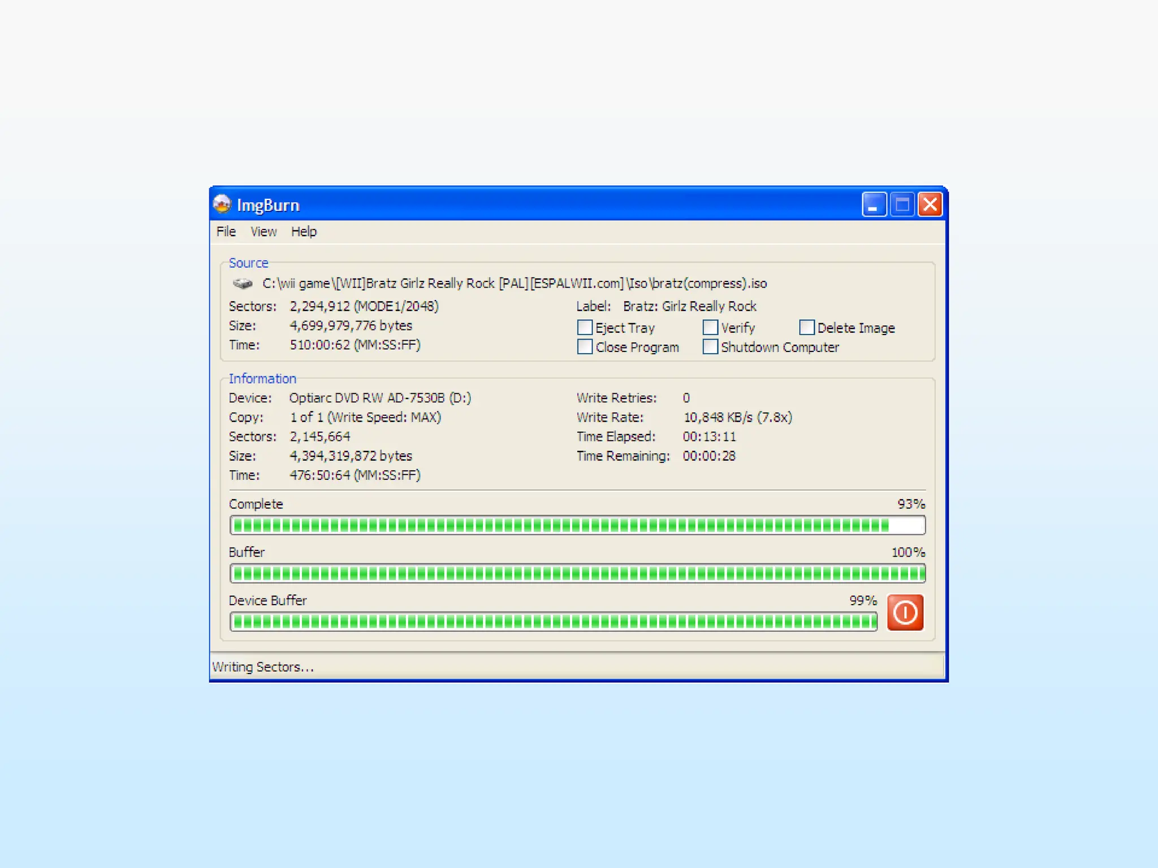Enable the Eject Tray checkbox
The image size is (1158, 868).
(x=585, y=328)
